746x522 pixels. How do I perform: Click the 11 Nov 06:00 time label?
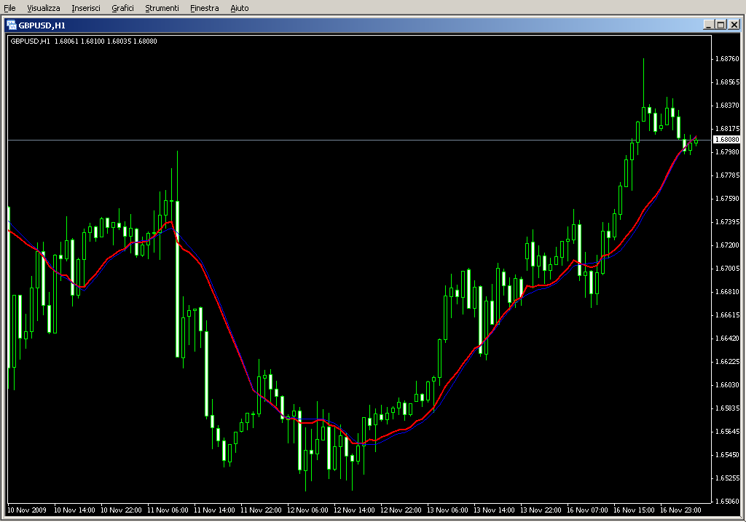point(168,510)
